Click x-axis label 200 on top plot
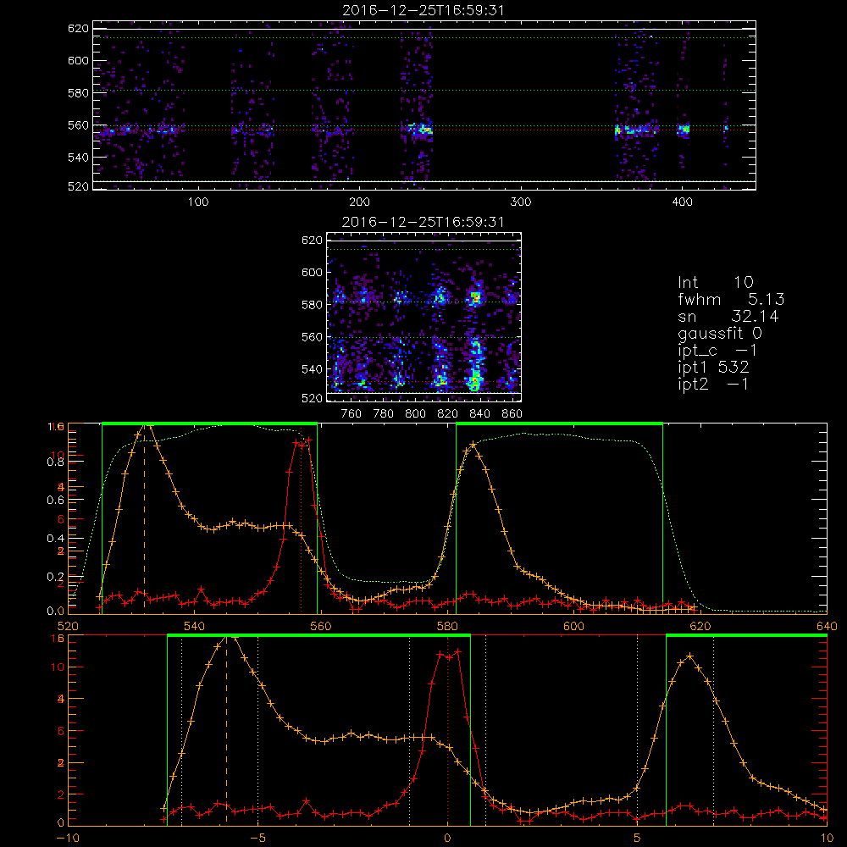This screenshot has width=847, height=847. (x=359, y=202)
